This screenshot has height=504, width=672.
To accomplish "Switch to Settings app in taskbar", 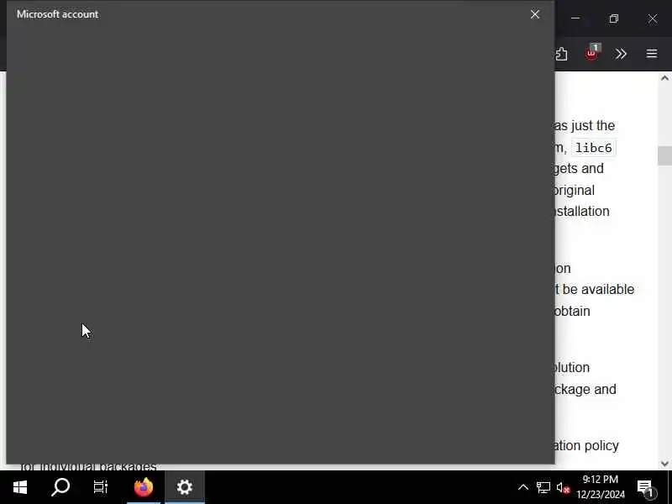I will [x=185, y=487].
